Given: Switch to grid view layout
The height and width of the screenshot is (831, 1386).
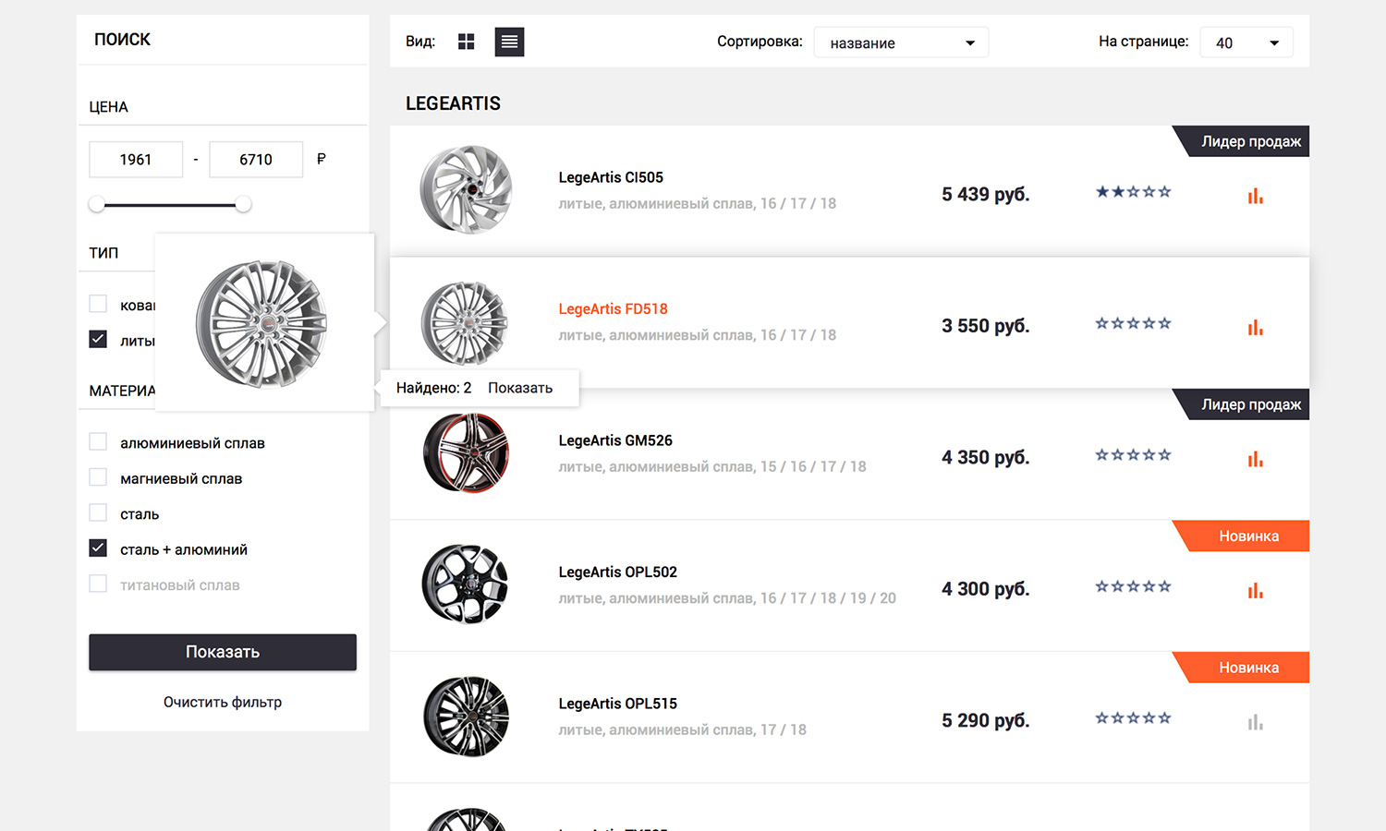Looking at the screenshot, I should click(x=466, y=42).
